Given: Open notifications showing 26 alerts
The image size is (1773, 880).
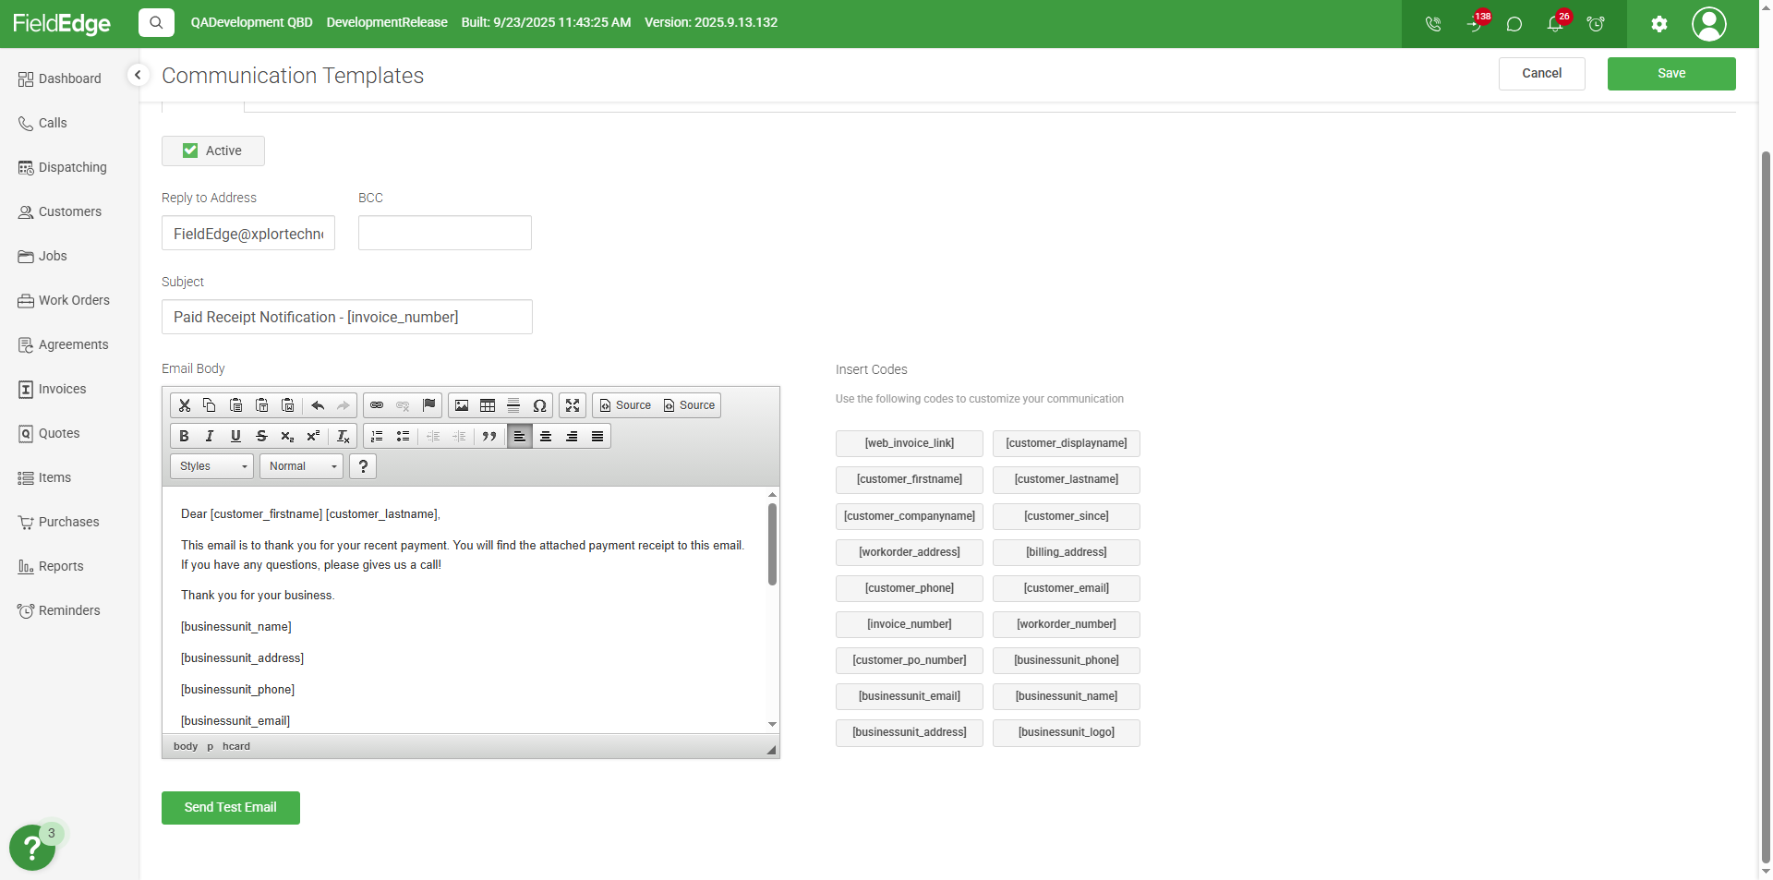Looking at the screenshot, I should click(1555, 24).
